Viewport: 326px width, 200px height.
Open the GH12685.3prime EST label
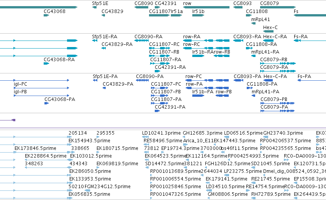[203, 133]
